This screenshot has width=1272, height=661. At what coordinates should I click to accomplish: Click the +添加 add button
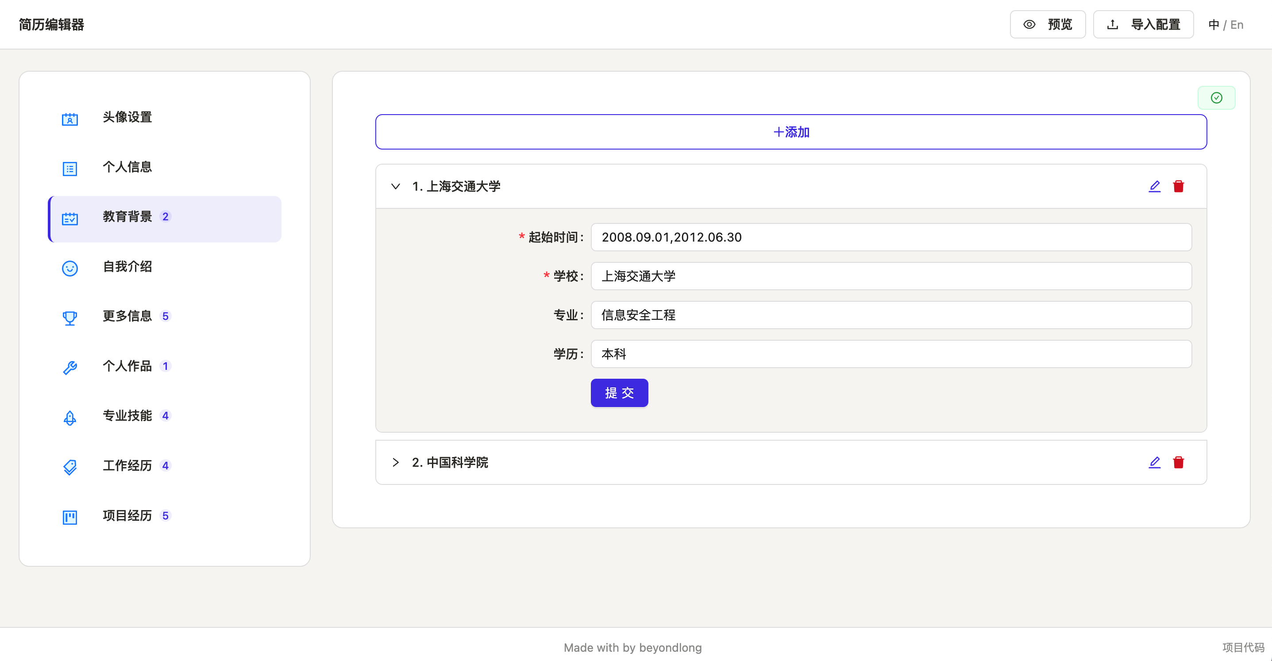[791, 132]
